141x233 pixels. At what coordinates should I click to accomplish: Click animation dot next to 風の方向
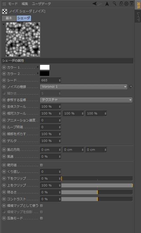[4, 150]
